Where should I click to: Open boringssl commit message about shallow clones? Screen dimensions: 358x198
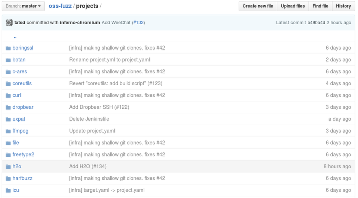117,48
